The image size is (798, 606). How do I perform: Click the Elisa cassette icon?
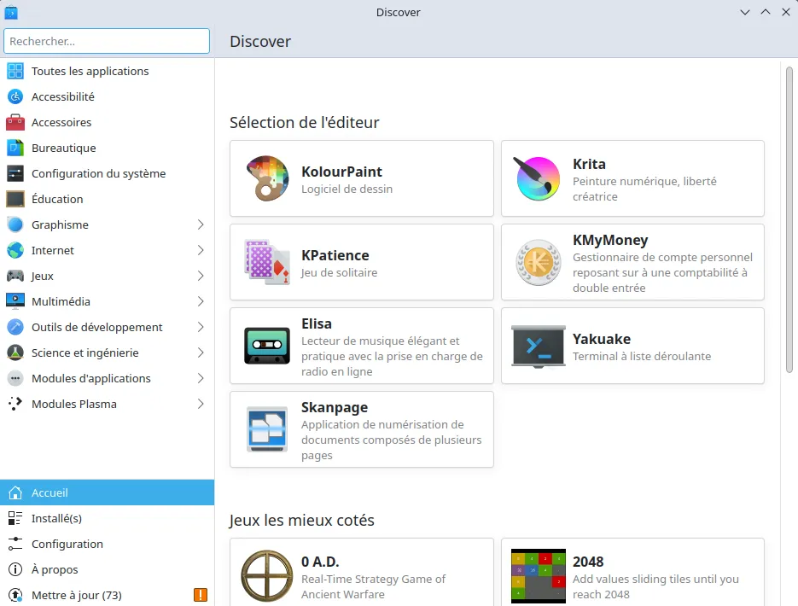266,346
